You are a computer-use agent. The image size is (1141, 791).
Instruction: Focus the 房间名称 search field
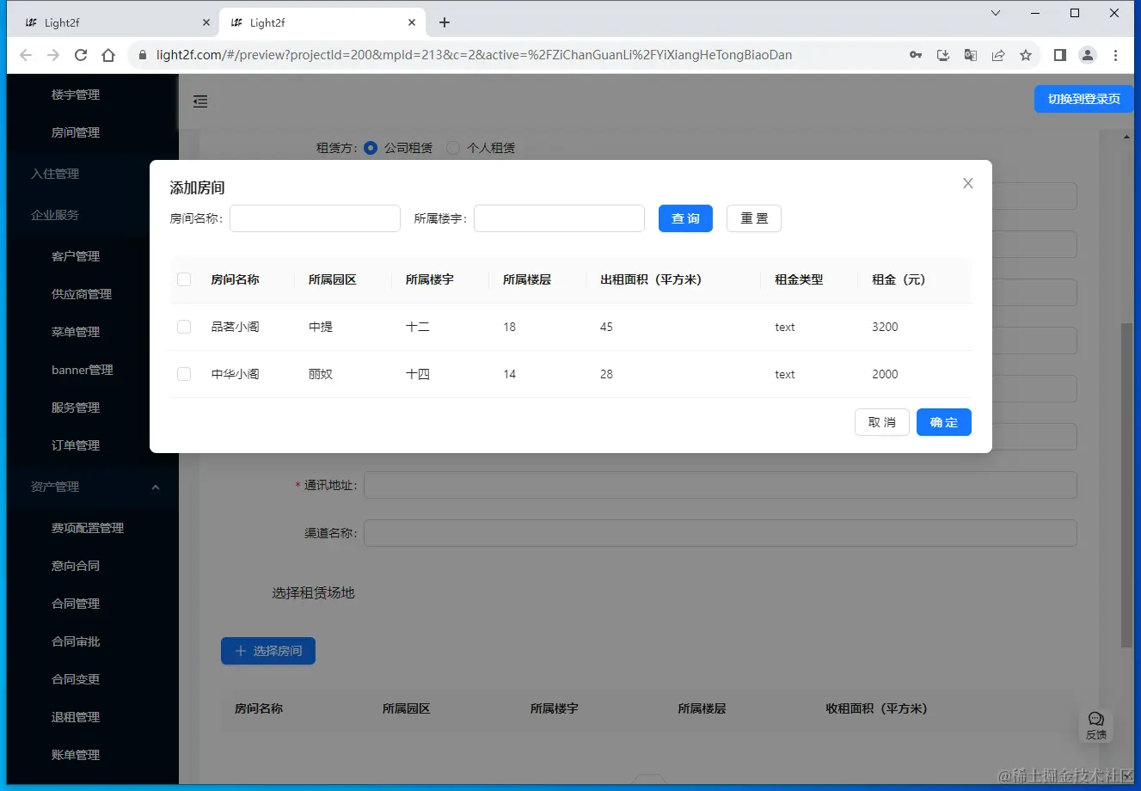[315, 218]
